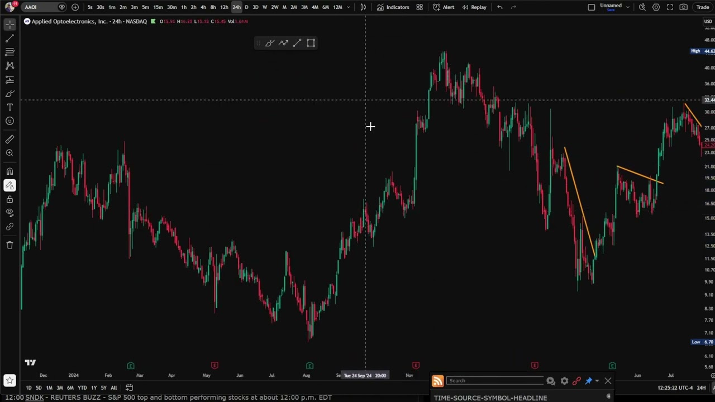Switch to the 15m interval
This screenshot has width=715, height=402.
pyautogui.click(x=158, y=7)
